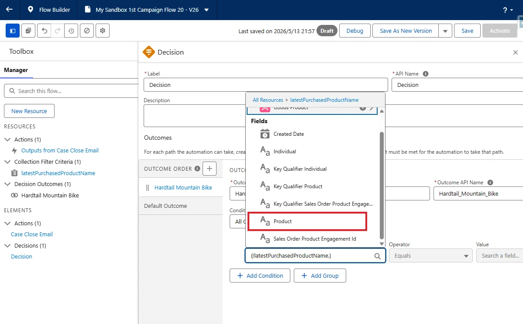Close the Decision panel
This screenshot has height=324, width=523.
tap(515, 52)
